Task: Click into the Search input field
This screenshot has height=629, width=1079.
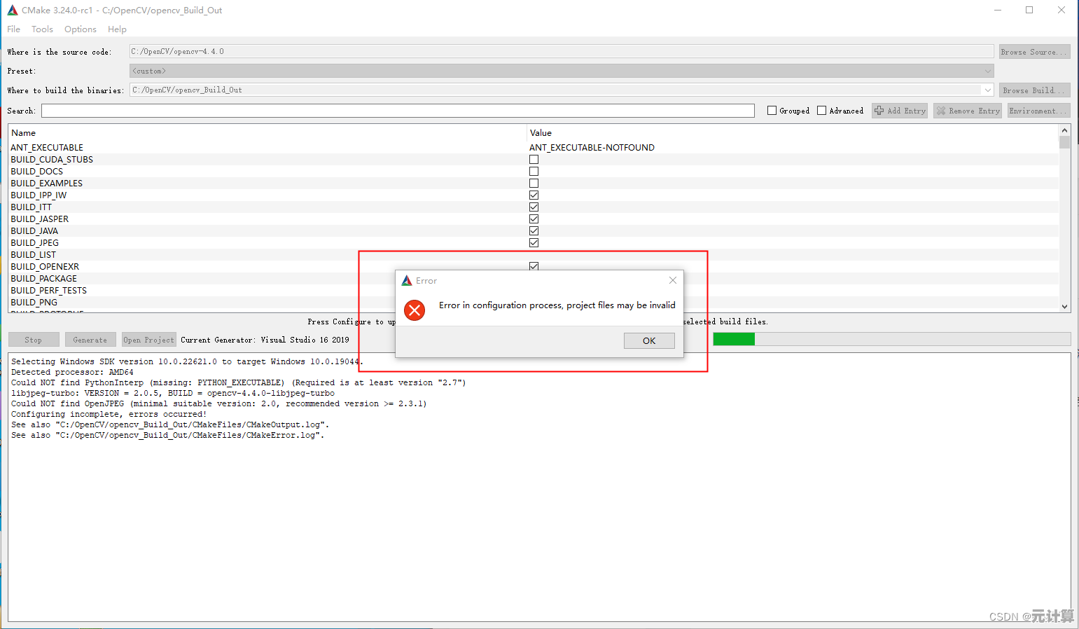Action: pyautogui.click(x=397, y=111)
